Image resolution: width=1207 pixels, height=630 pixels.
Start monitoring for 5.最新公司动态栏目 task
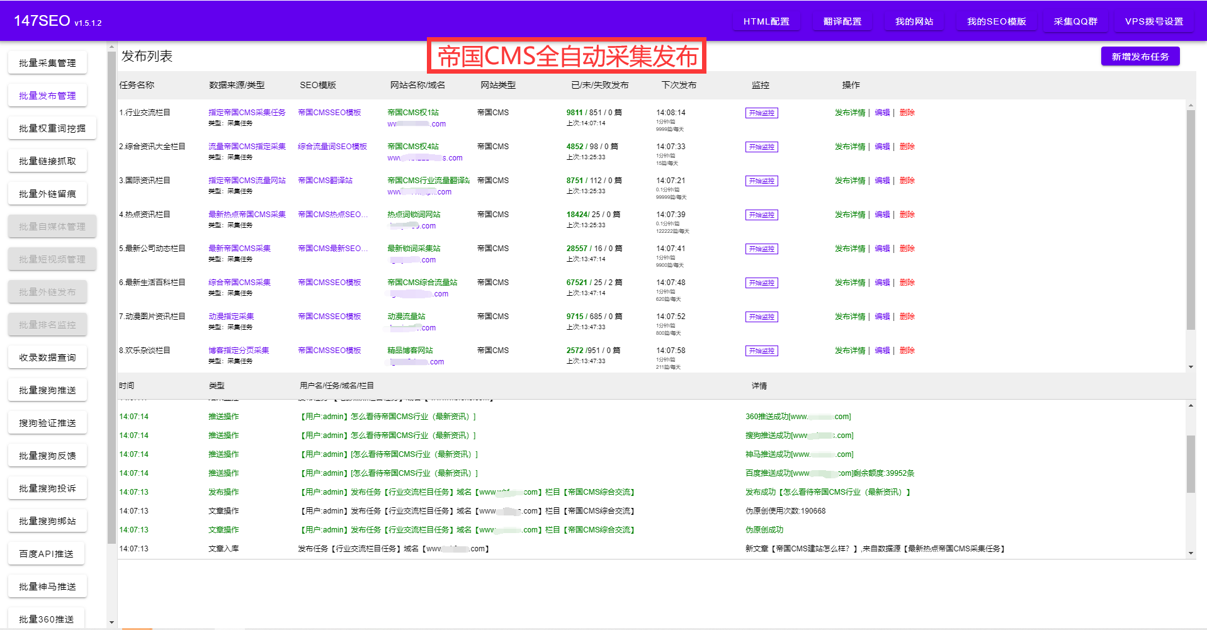762,249
